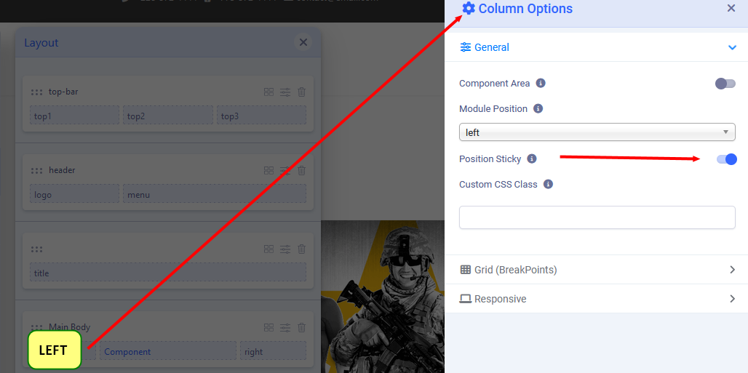Enable the Component Area switch
748x373 pixels.
click(725, 84)
